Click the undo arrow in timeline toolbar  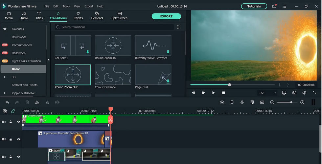coord(7,102)
